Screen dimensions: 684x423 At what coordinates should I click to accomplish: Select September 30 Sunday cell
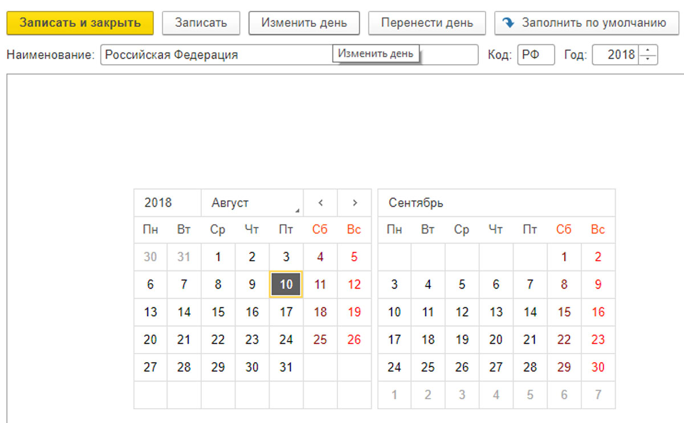tap(598, 367)
